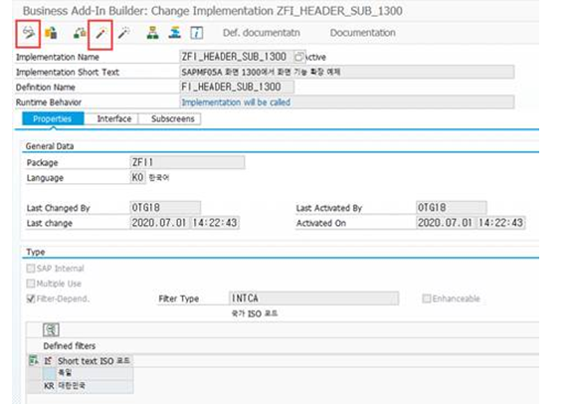Click the details icon above Defined filters
575x405 pixels.
51,329
